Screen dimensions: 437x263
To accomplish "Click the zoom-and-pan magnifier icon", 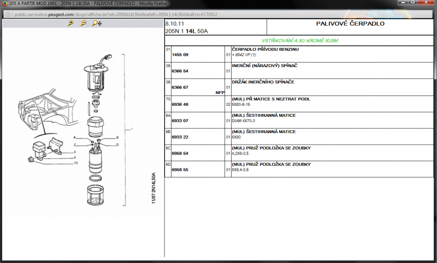I will pyautogui.click(x=97, y=23).
